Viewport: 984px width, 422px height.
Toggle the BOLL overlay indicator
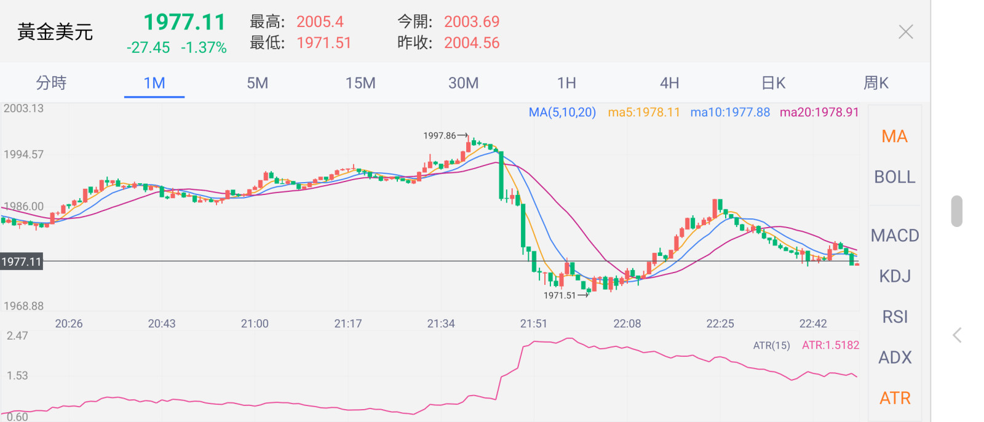click(894, 177)
